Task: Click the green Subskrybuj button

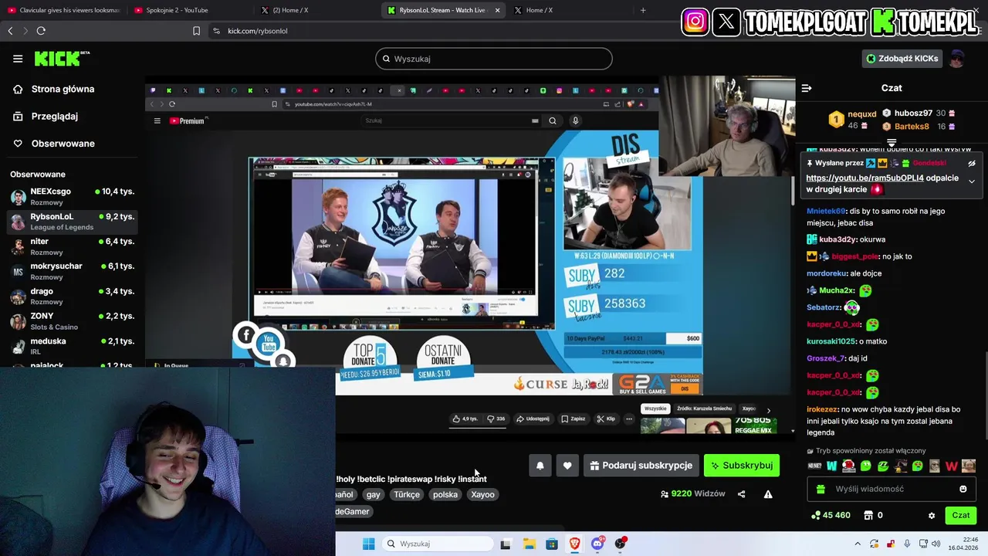Action: click(x=742, y=466)
